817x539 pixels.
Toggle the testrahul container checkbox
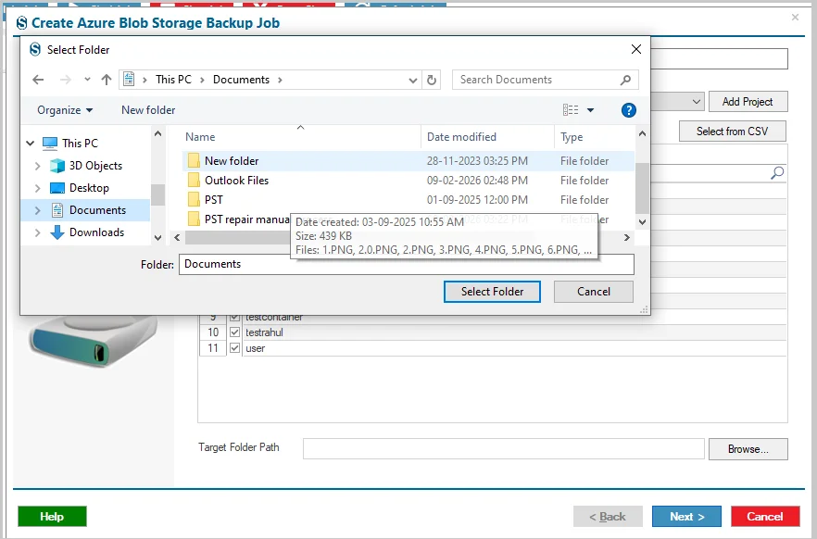[x=235, y=332]
